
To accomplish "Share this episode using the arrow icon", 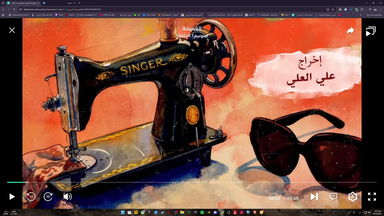I will (x=350, y=31).
